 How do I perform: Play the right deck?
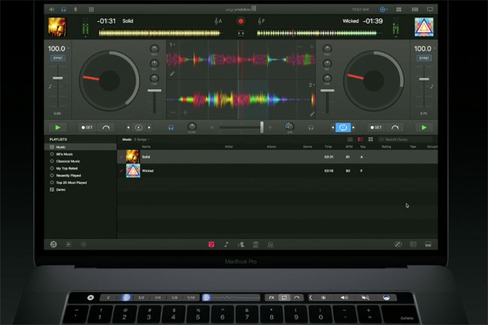click(424, 127)
